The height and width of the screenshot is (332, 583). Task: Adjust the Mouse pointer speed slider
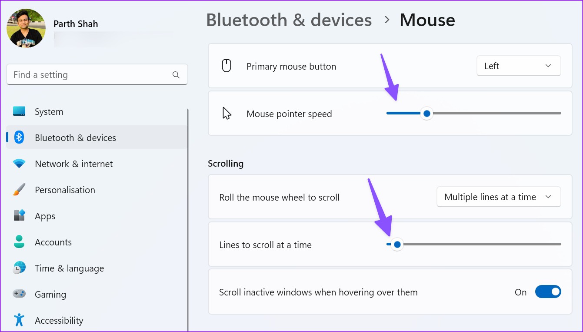426,113
